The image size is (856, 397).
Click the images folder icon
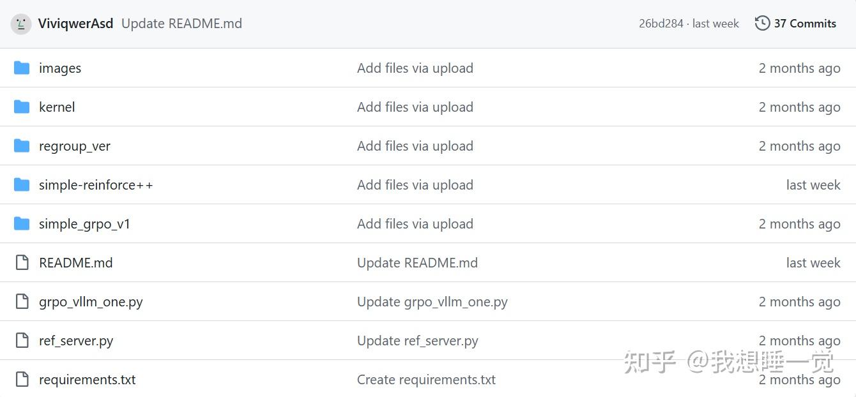tap(22, 68)
